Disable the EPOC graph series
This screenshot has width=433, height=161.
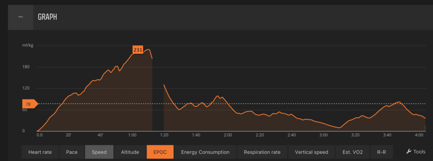(160, 152)
